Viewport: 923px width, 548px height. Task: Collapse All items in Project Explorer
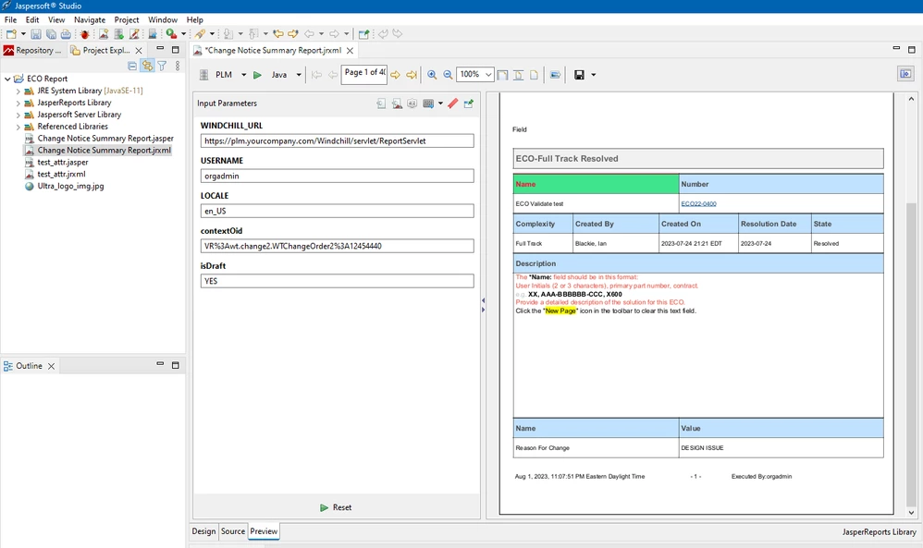[130, 66]
